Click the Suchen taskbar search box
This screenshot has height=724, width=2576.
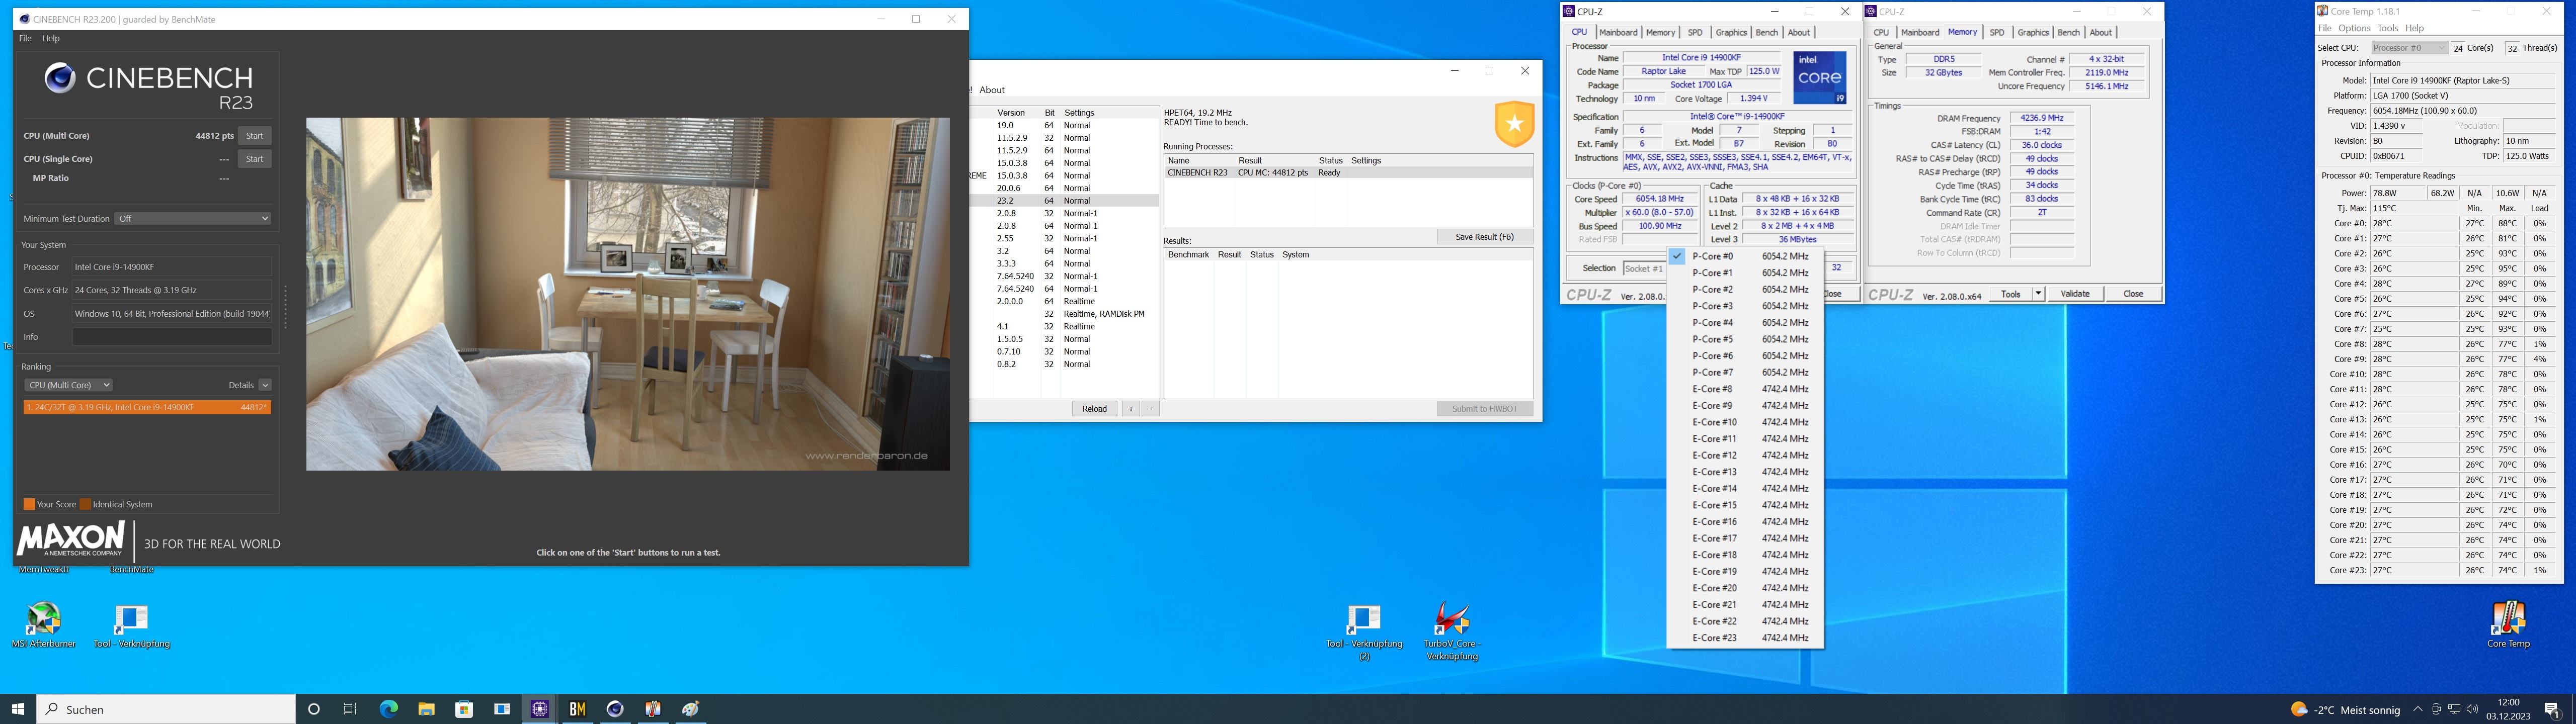pos(166,709)
